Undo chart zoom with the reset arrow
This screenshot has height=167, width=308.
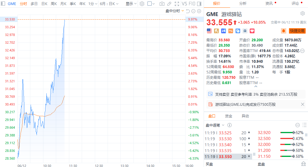point(188,11)
